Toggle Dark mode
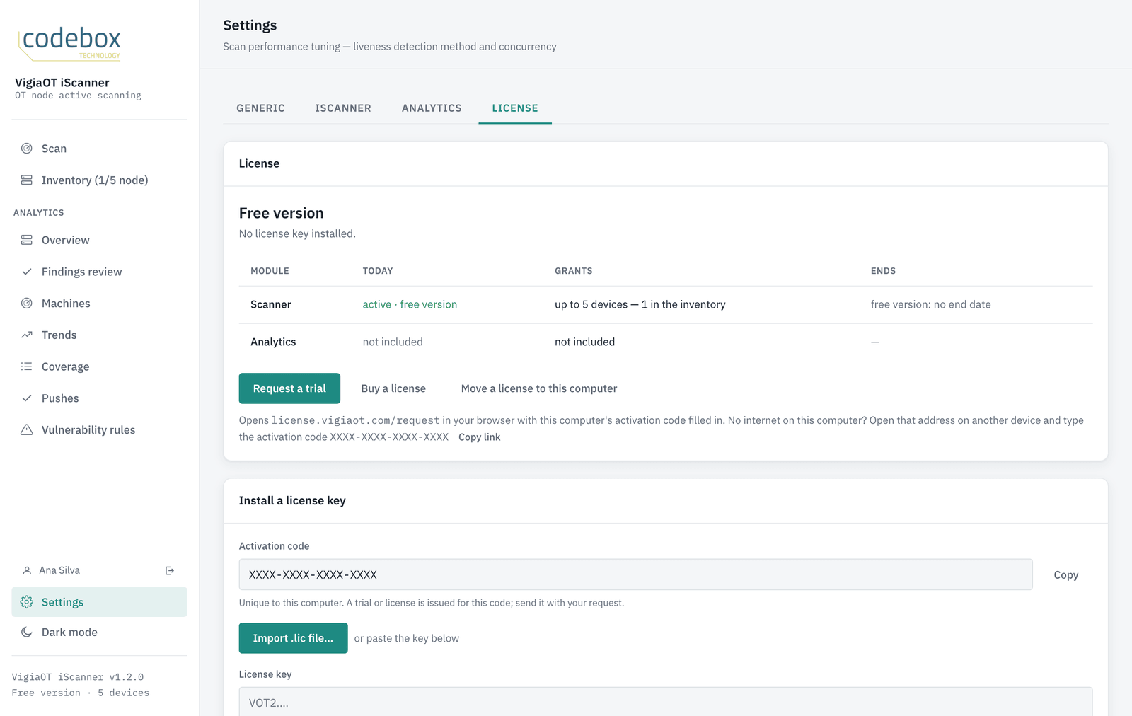 tap(99, 633)
